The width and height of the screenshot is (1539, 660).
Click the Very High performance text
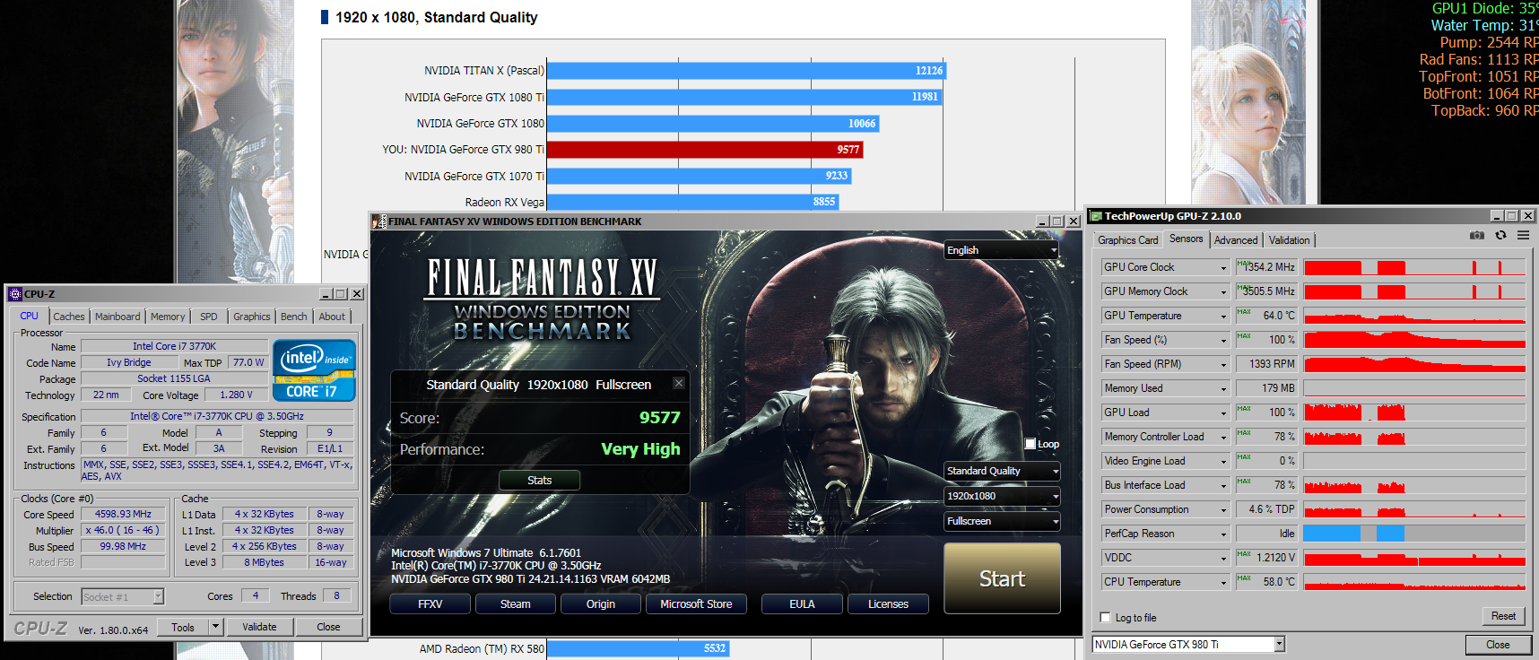tap(640, 449)
